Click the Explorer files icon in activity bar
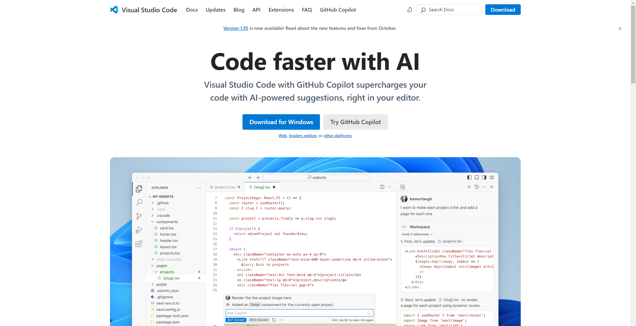 point(139,189)
